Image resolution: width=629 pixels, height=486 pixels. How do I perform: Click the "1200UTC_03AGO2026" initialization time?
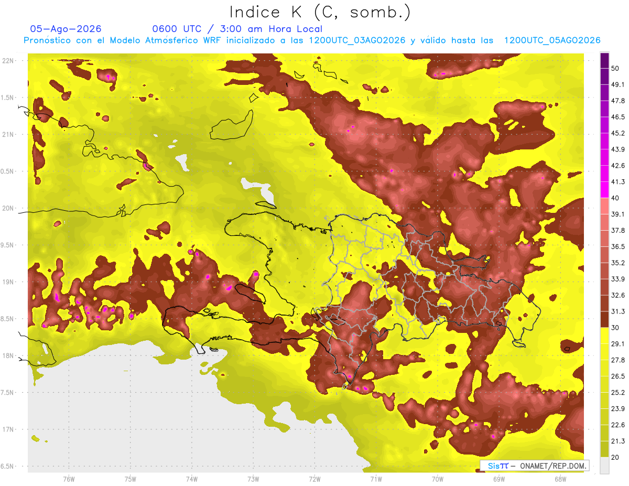tap(357, 40)
